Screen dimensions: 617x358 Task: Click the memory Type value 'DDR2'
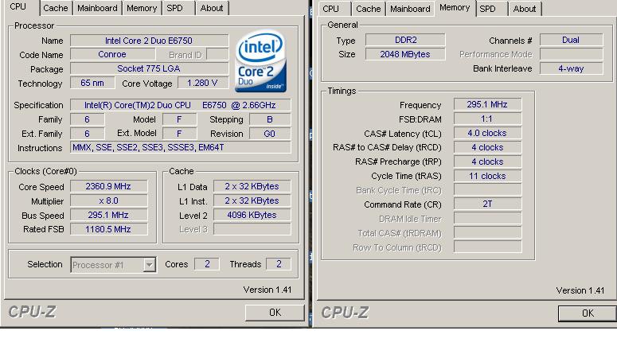click(406, 40)
